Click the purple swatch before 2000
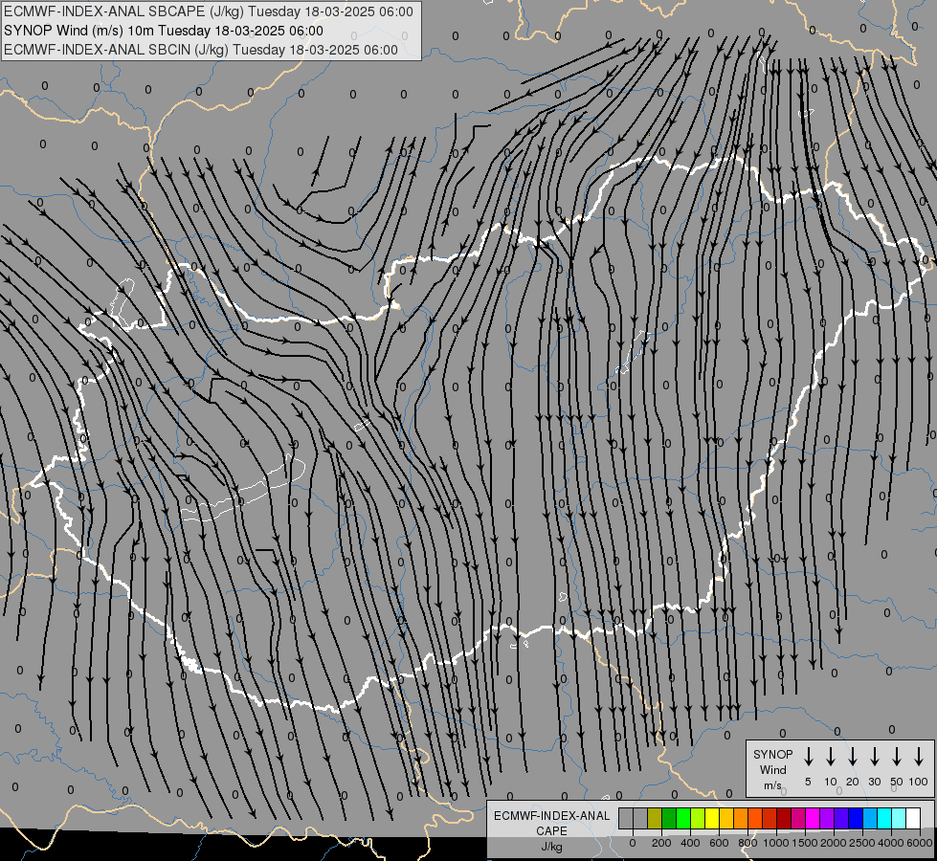This screenshot has height=861, width=937. coord(826,818)
